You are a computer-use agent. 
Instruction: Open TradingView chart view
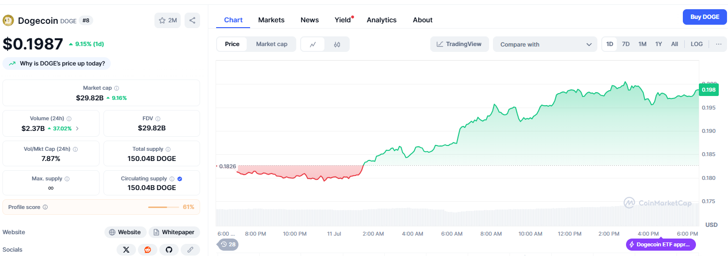coord(459,44)
